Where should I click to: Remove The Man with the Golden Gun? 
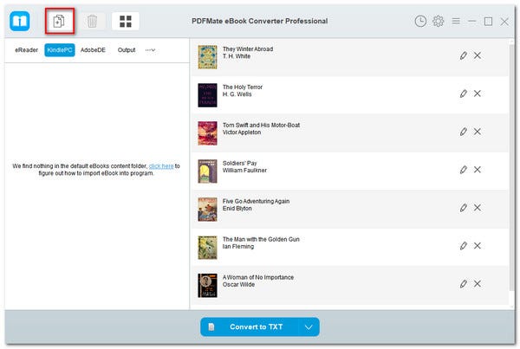(x=478, y=246)
